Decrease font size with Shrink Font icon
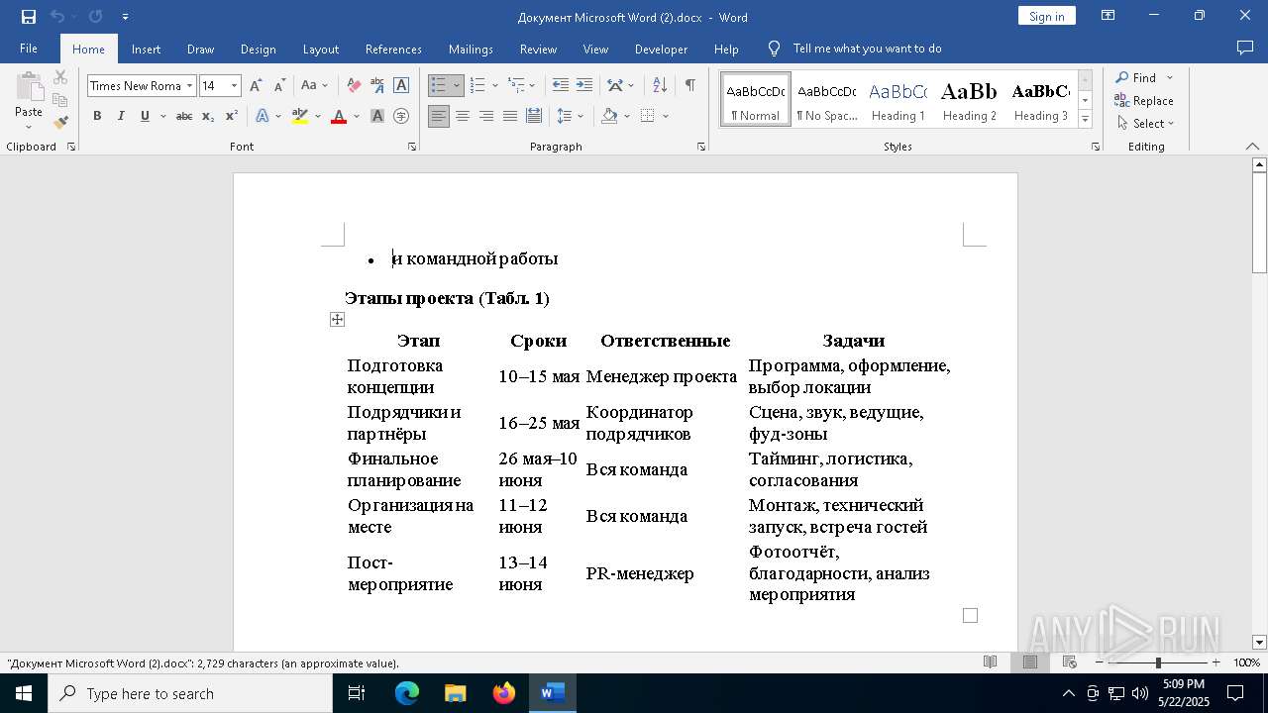 [x=279, y=86]
